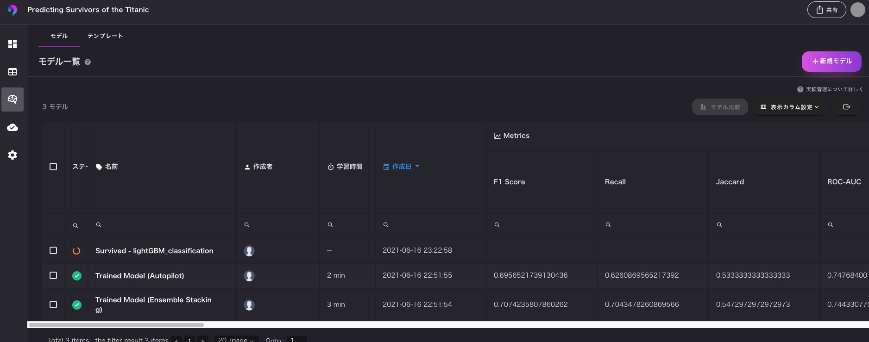Select the model brain icon in sidebar
Screen dimensions: 869x342
[x=13, y=99]
